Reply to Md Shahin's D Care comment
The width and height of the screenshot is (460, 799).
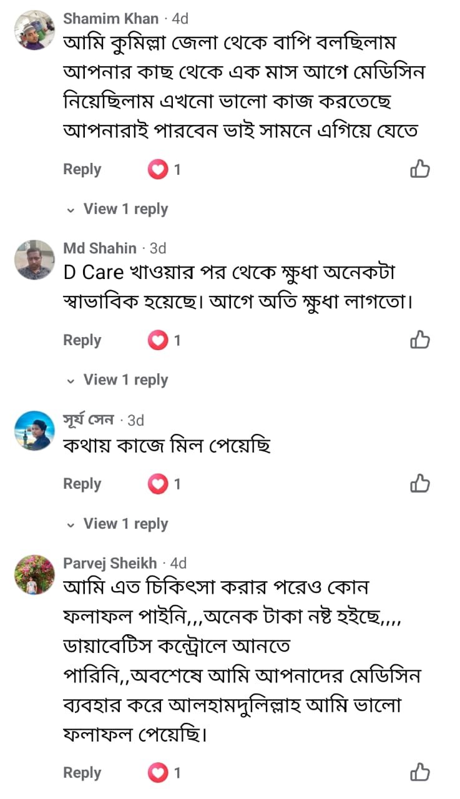point(82,340)
